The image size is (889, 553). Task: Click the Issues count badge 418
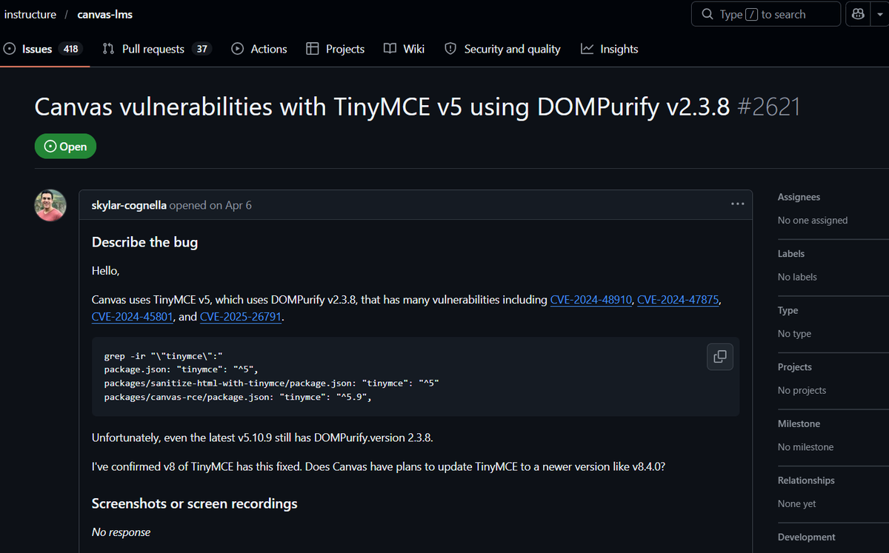click(70, 49)
